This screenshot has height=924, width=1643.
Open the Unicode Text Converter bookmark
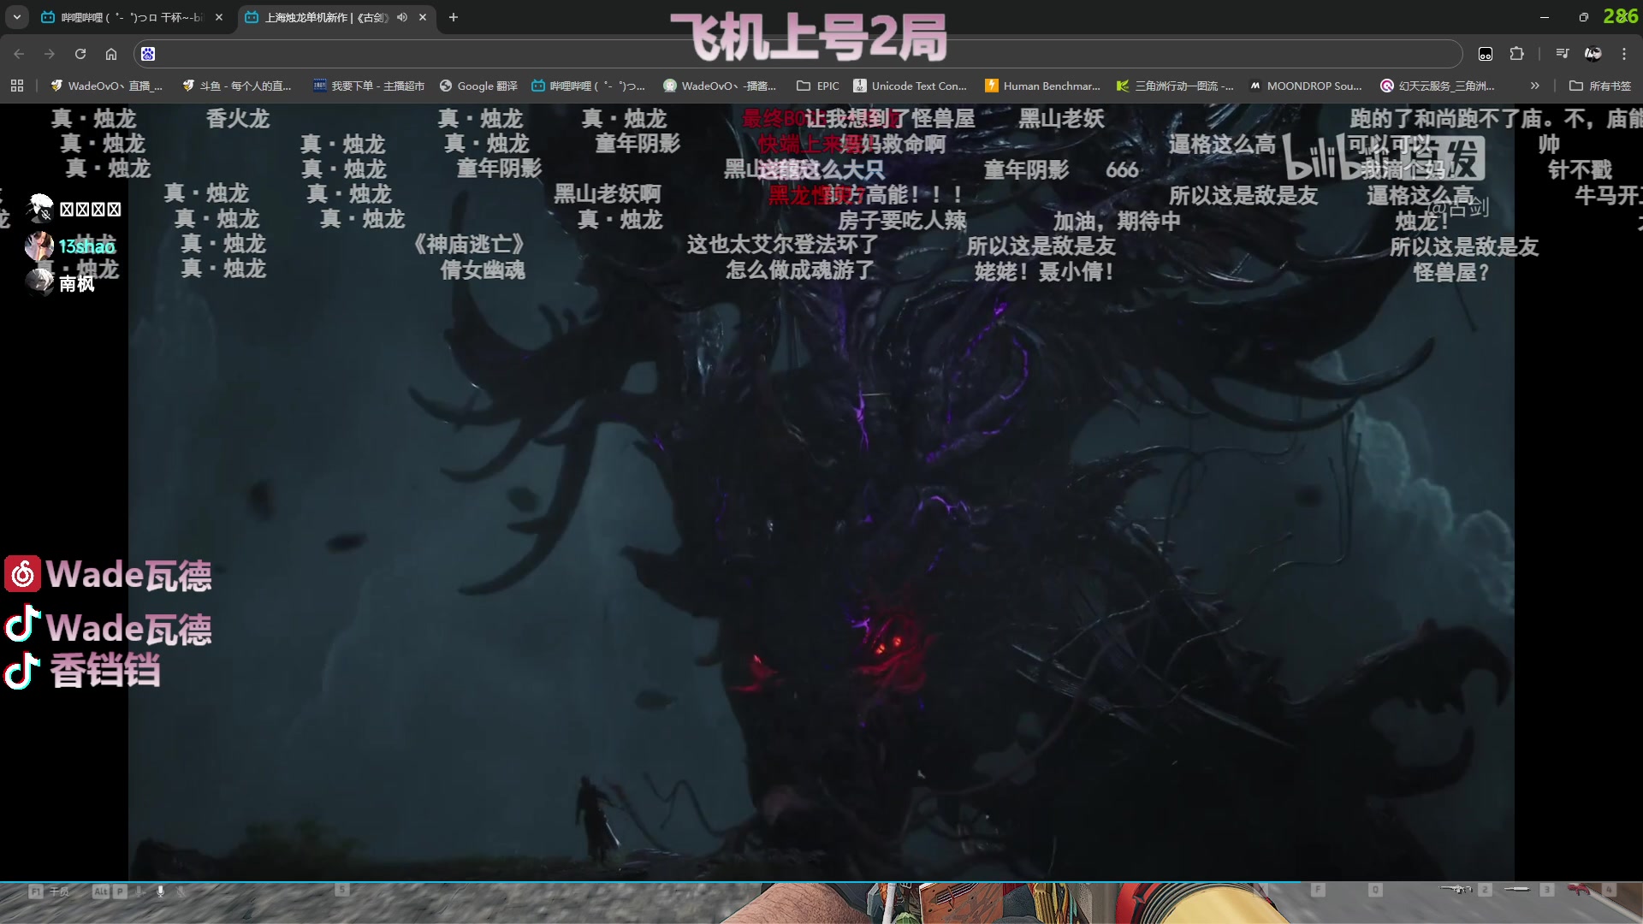pos(910,86)
